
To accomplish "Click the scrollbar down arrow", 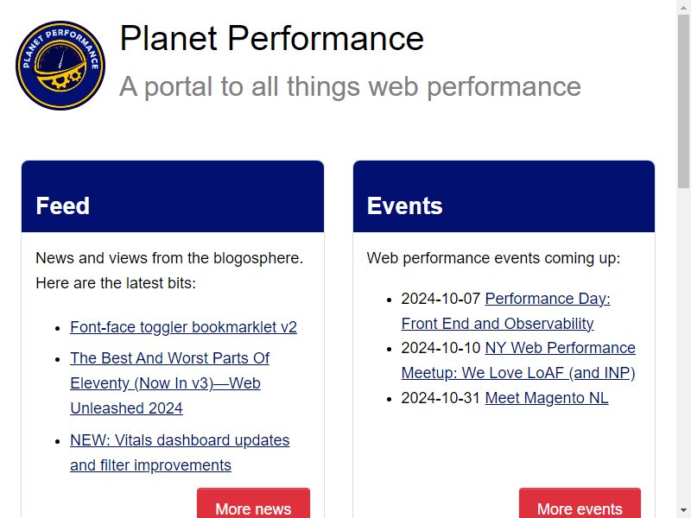I will (x=683, y=510).
